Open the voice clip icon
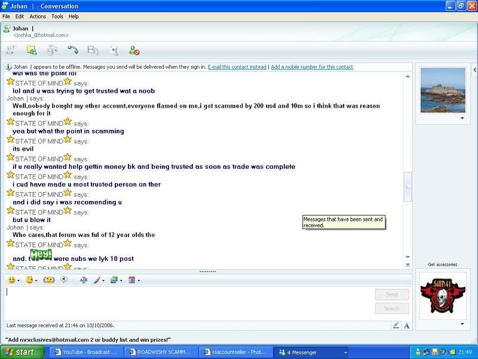 click(64, 280)
